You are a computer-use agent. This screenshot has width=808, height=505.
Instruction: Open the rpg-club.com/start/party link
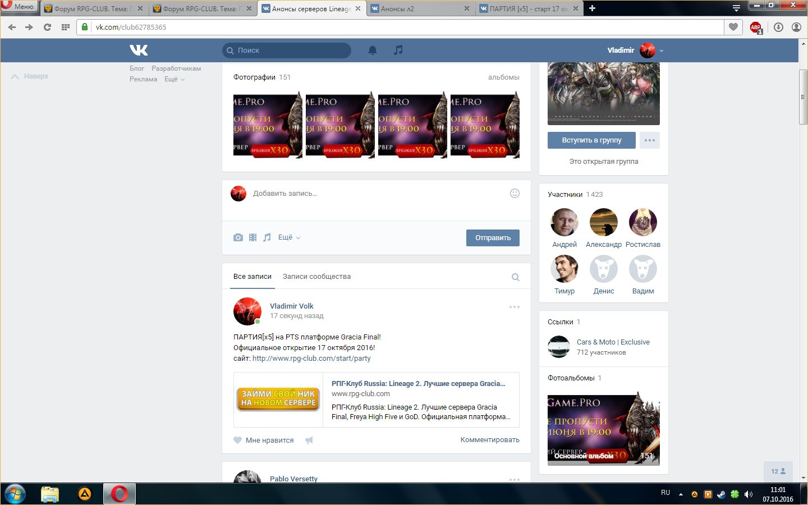(x=311, y=358)
